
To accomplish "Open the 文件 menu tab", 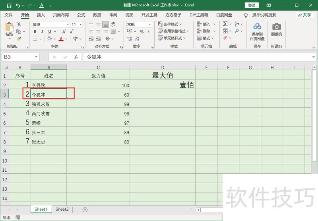I will click(x=8, y=15).
